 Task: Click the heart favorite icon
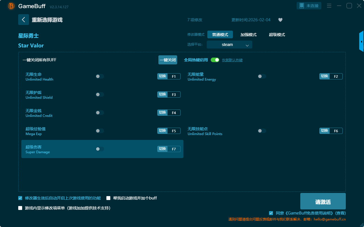[280, 20]
